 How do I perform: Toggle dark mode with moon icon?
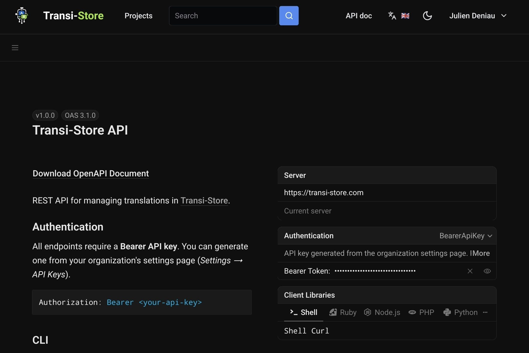point(427,16)
